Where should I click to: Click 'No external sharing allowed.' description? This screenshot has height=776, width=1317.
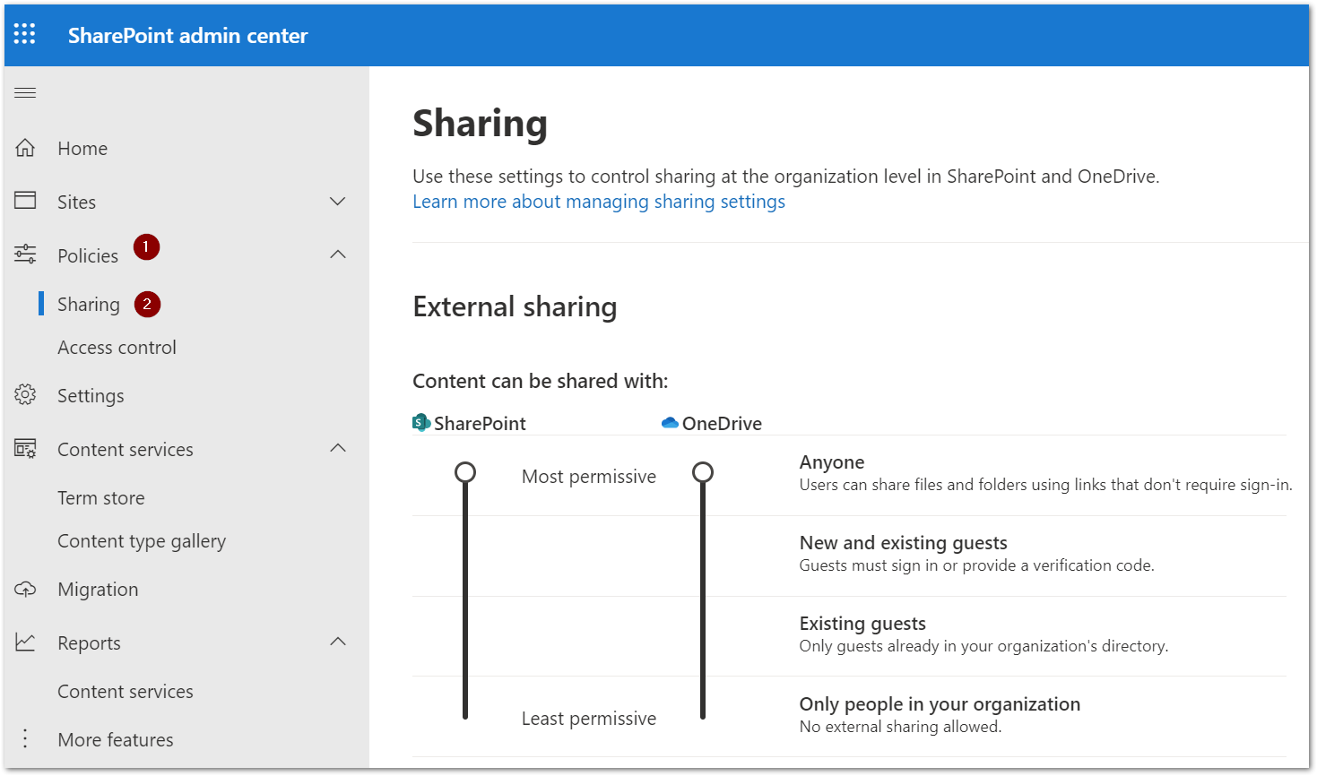click(x=900, y=727)
